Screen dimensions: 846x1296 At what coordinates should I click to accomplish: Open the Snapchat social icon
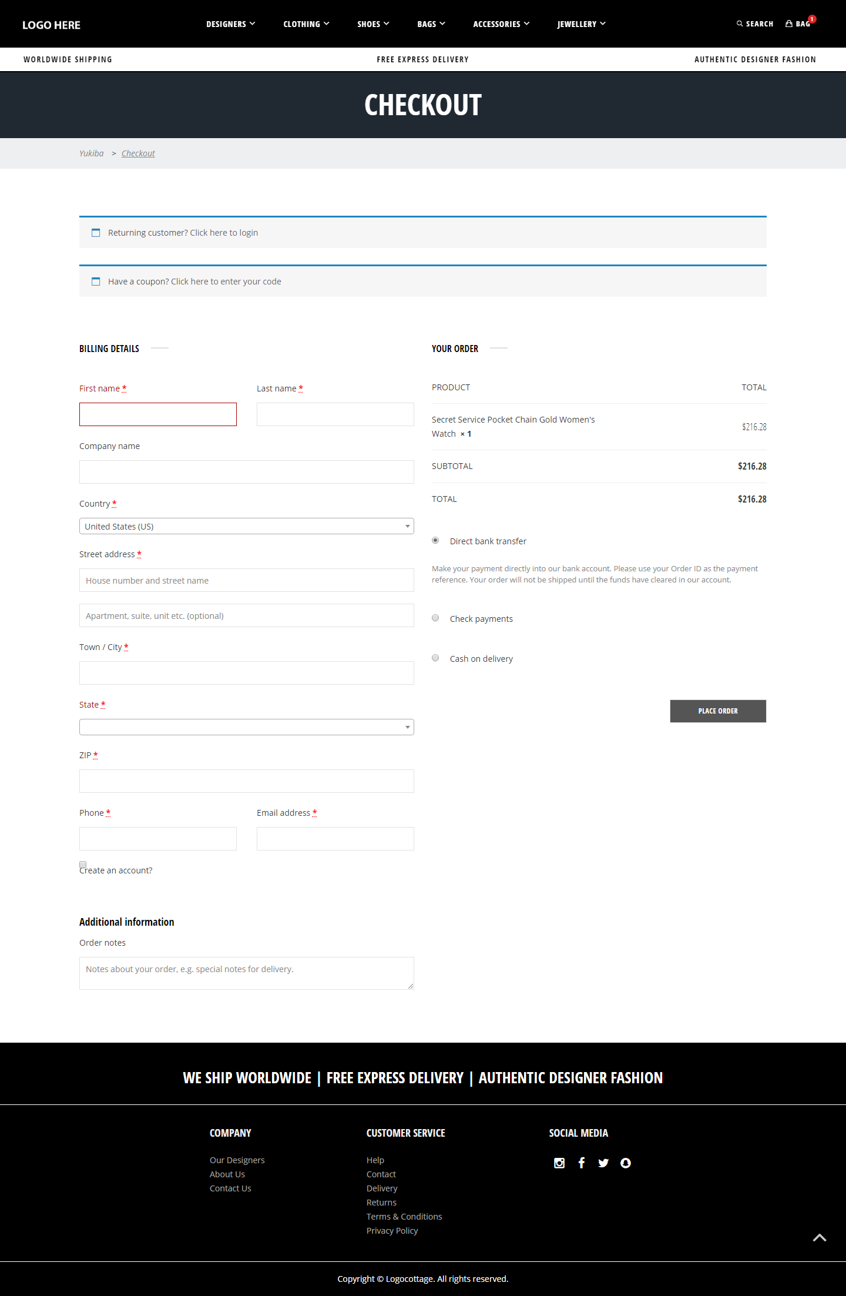point(626,1163)
